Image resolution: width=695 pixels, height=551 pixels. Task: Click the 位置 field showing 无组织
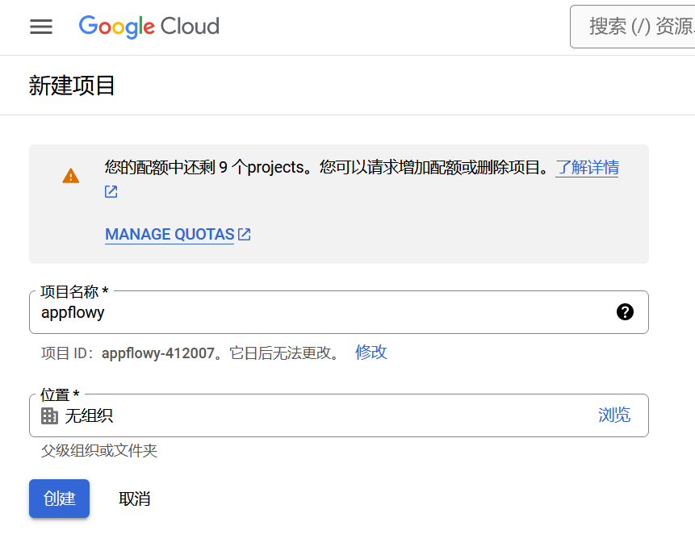(339, 415)
